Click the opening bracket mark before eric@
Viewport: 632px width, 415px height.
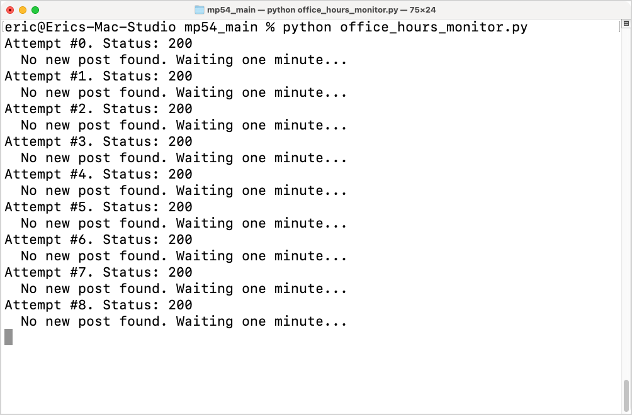(3, 27)
